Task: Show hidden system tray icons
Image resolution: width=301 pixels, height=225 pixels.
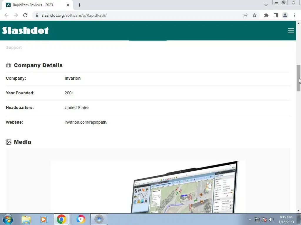Action: 250,219
